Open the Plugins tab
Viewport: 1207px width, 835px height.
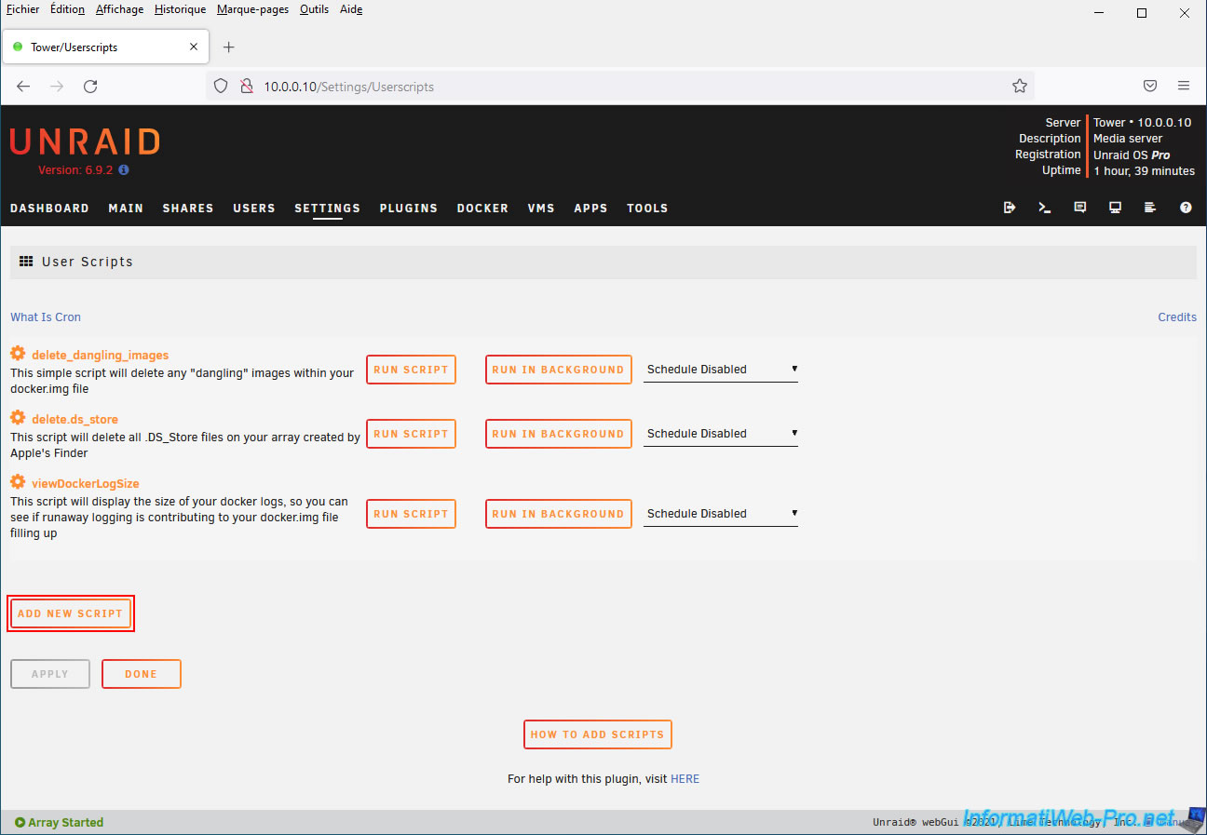(408, 209)
